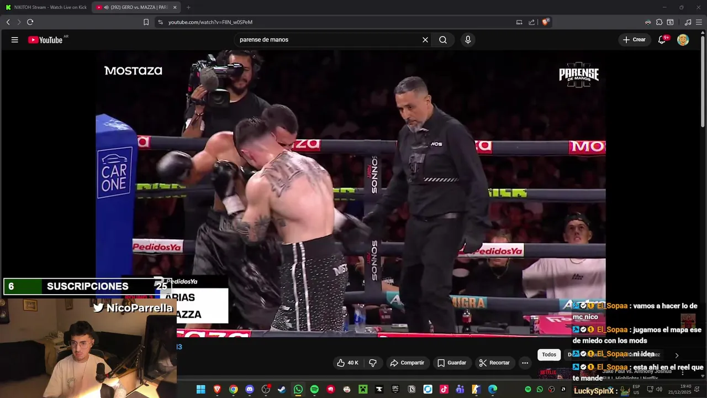
Task: Save video with the Guardar button
Action: (452, 363)
